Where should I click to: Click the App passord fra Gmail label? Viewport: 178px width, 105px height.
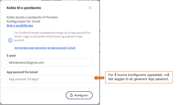tap(22, 72)
